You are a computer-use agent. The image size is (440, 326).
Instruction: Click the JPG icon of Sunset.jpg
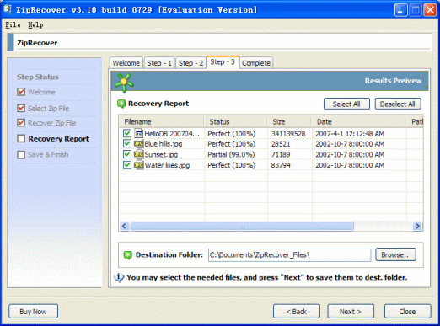click(x=139, y=154)
